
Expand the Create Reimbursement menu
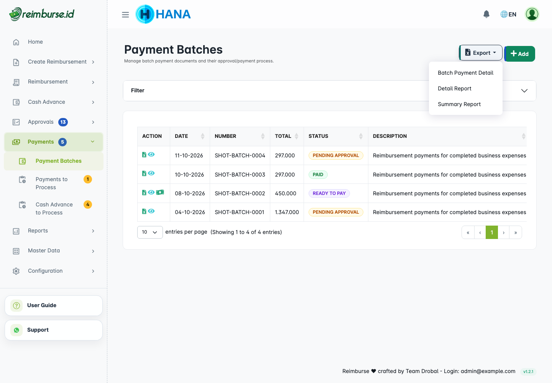click(x=54, y=62)
